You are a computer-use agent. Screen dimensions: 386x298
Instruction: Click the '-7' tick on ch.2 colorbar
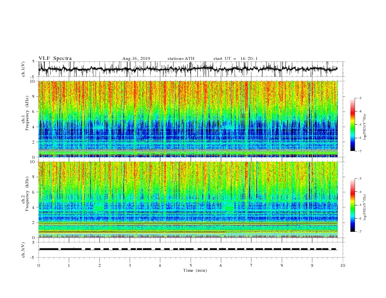pos(360,231)
